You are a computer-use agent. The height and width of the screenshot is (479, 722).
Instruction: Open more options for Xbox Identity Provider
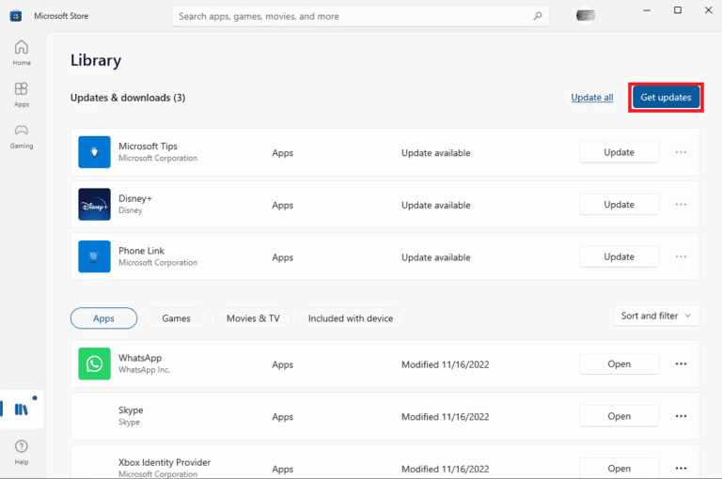coord(681,469)
